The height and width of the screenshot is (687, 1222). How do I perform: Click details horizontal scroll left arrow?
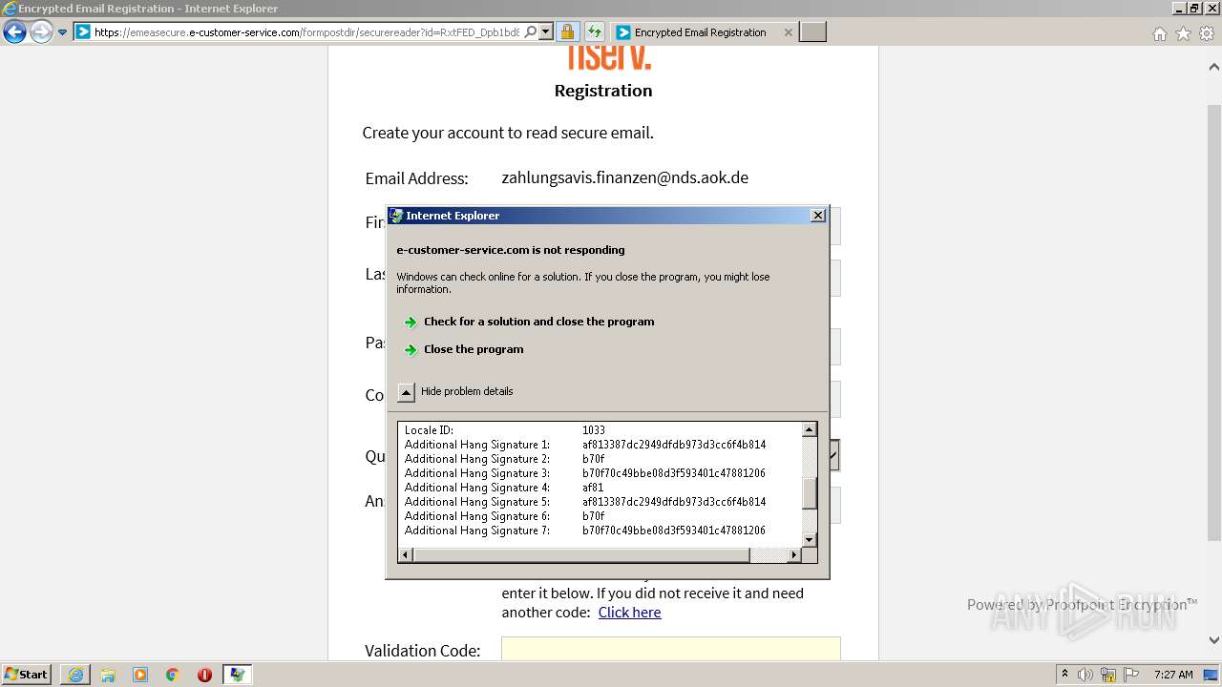coord(406,555)
